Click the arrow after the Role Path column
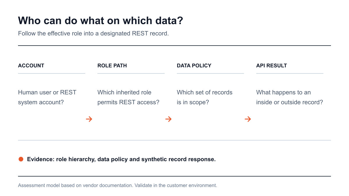The width and height of the screenshot is (349, 196). [168, 119]
